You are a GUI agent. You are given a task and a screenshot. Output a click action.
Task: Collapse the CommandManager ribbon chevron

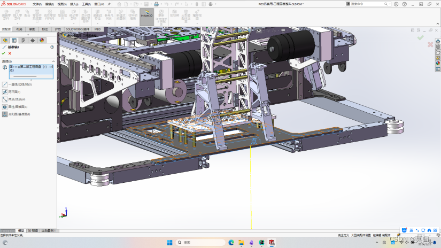[x=438, y=24]
